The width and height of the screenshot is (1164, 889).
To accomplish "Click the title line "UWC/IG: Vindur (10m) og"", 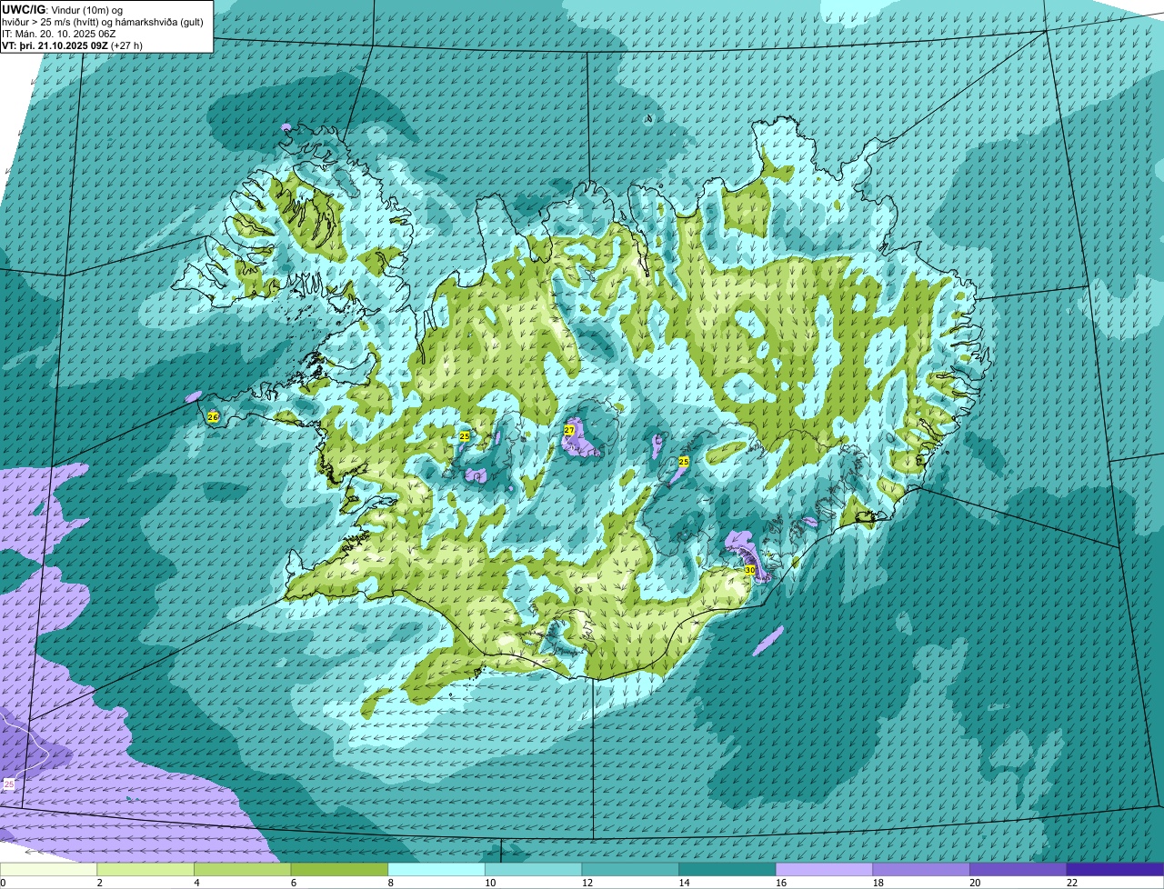I will (62, 9).
